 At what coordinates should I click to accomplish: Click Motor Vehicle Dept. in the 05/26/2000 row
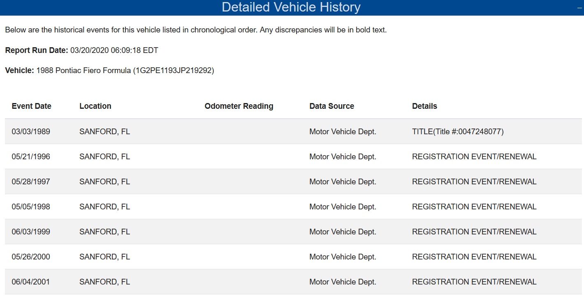click(x=343, y=257)
